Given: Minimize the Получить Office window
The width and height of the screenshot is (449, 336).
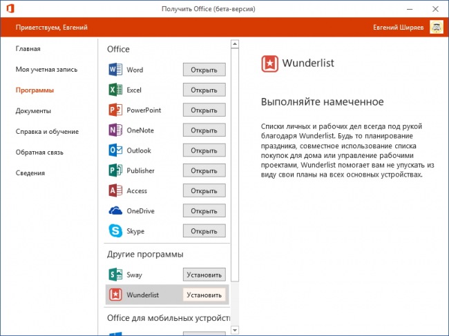Looking at the screenshot, I should (x=410, y=9).
